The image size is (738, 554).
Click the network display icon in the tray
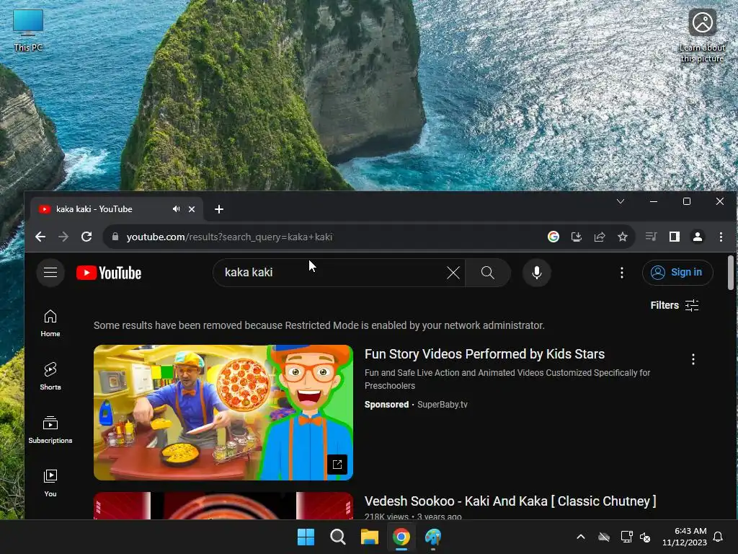pyautogui.click(x=626, y=537)
